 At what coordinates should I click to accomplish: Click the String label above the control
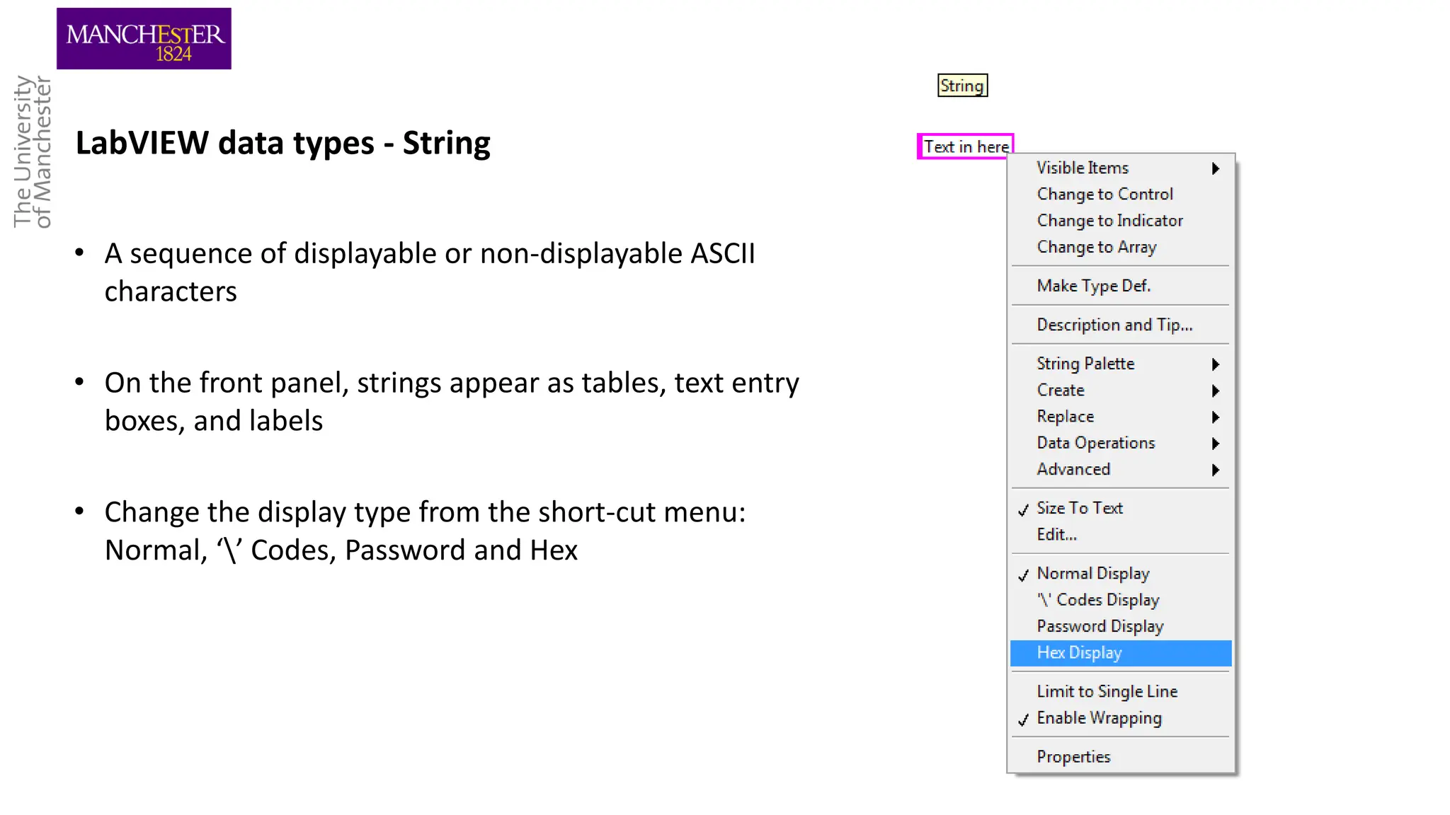(x=962, y=86)
